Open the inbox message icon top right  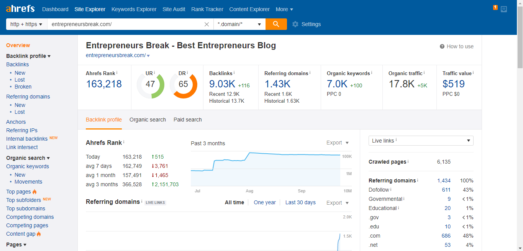[x=503, y=9]
